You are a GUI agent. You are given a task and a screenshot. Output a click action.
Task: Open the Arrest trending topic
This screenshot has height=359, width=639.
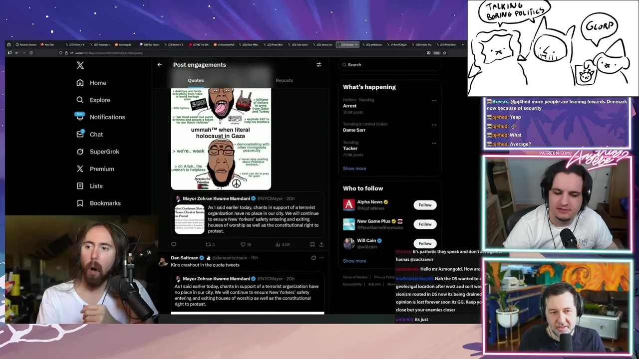pyautogui.click(x=350, y=106)
